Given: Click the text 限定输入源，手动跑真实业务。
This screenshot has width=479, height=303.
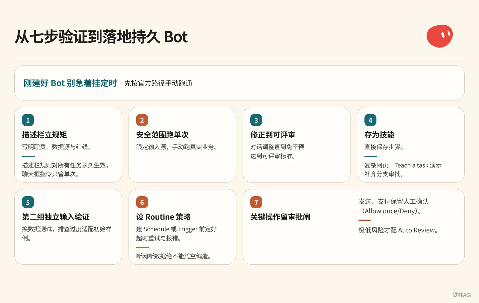Looking at the screenshot, I should click(177, 147).
